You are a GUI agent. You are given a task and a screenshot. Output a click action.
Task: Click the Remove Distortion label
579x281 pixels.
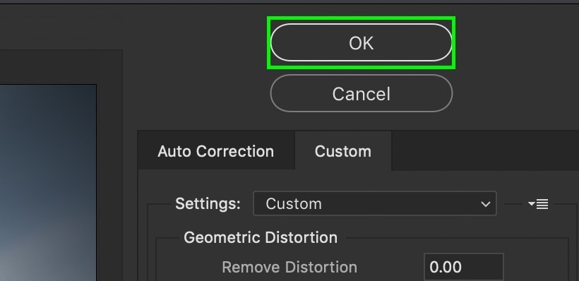(x=289, y=267)
